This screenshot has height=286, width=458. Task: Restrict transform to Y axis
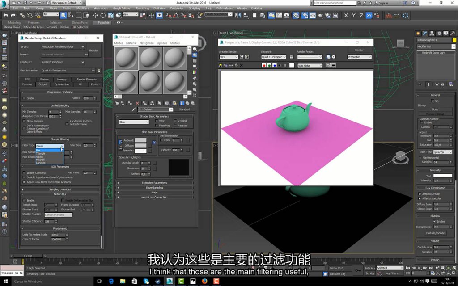[354, 15]
